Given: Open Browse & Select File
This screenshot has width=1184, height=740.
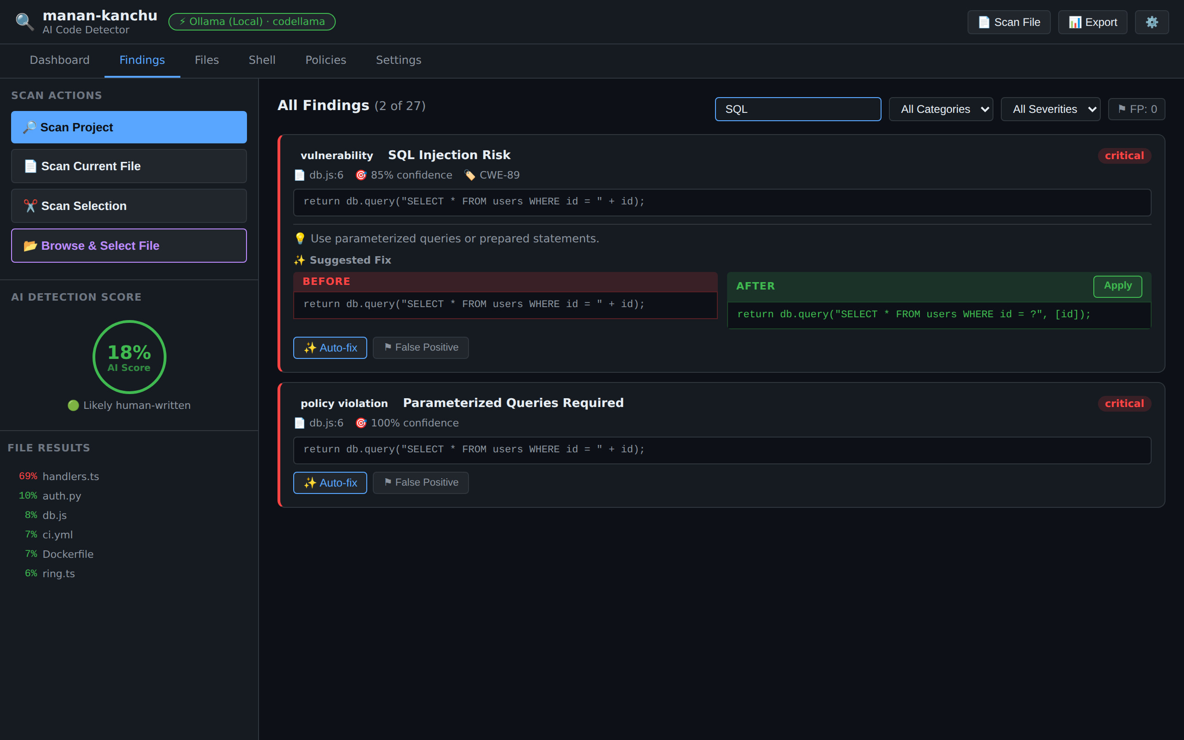Looking at the screenshot, I should (x=129, y=246).
